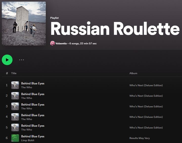Click track 3 album thumbnail
This screenshot has width=182, height=143.
point(15,106)
